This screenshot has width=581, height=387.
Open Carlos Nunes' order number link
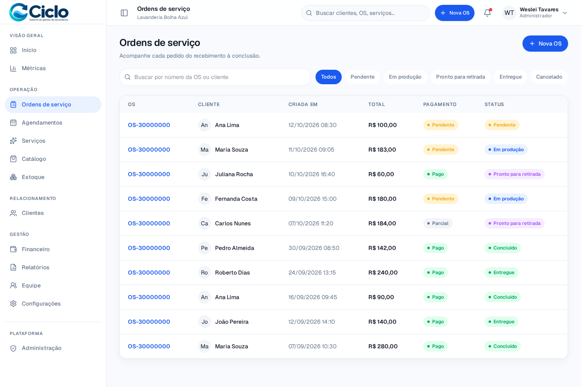[149, 223]
